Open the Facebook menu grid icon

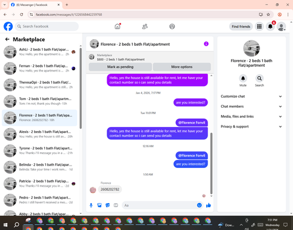pos(259,26)
